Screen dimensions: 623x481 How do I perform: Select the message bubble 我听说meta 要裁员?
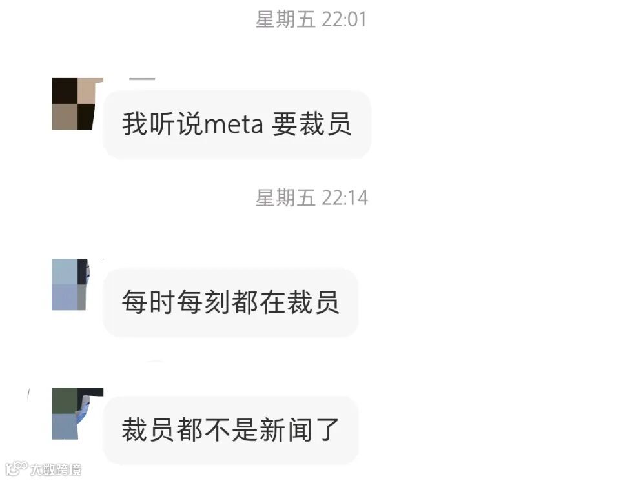click(x=237, y=124)
